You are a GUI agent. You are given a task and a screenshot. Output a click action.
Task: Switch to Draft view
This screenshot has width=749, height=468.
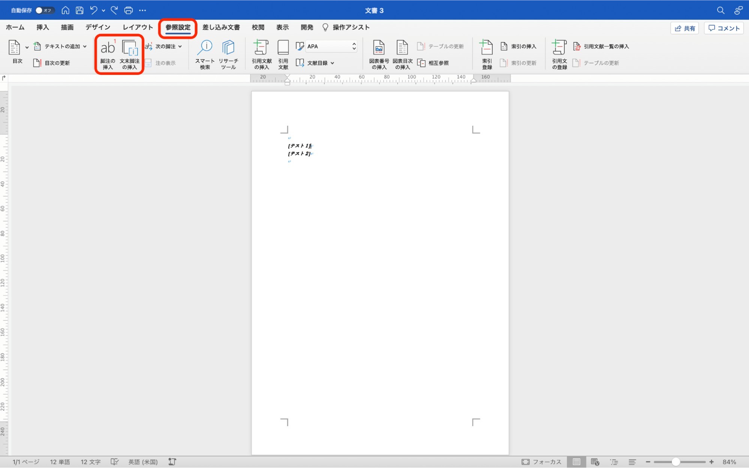point(632,462)
